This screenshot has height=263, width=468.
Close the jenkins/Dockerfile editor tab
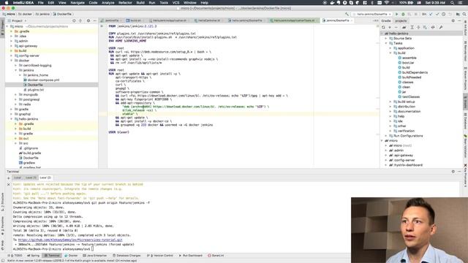[352, 20]
